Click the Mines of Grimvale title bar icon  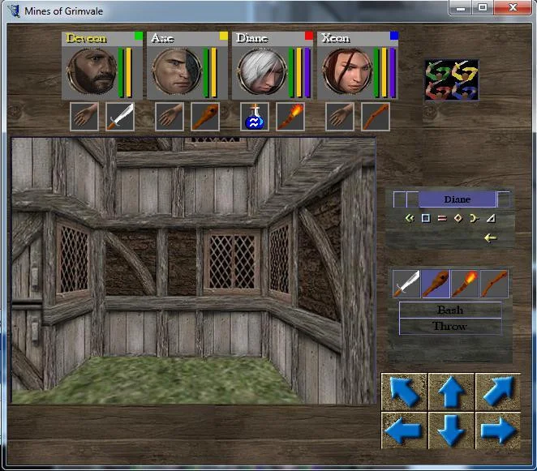click(x=15, y=11)
